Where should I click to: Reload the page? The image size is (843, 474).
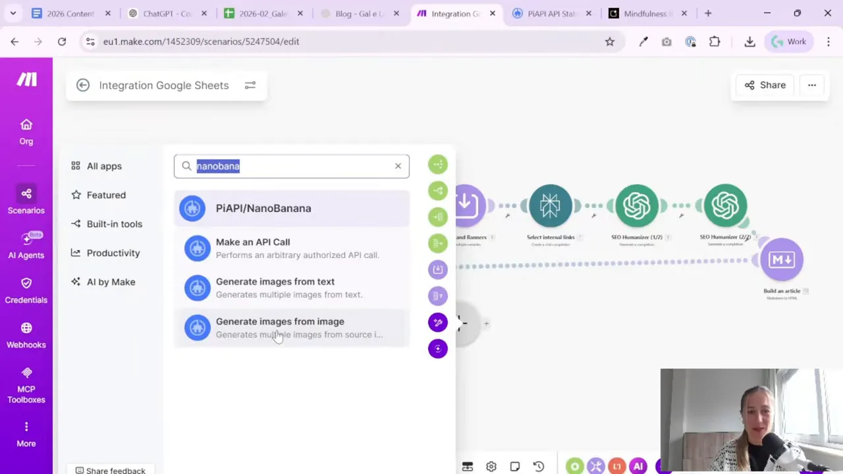[62, 41]
